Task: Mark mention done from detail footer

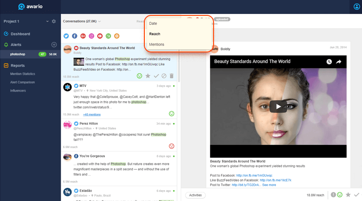Action: pyautogui.click(x=357, y=195)
